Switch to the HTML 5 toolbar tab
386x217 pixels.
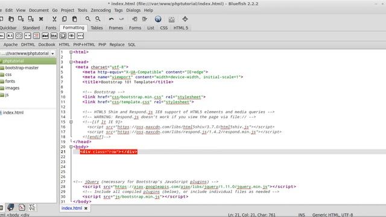(181, 28)
